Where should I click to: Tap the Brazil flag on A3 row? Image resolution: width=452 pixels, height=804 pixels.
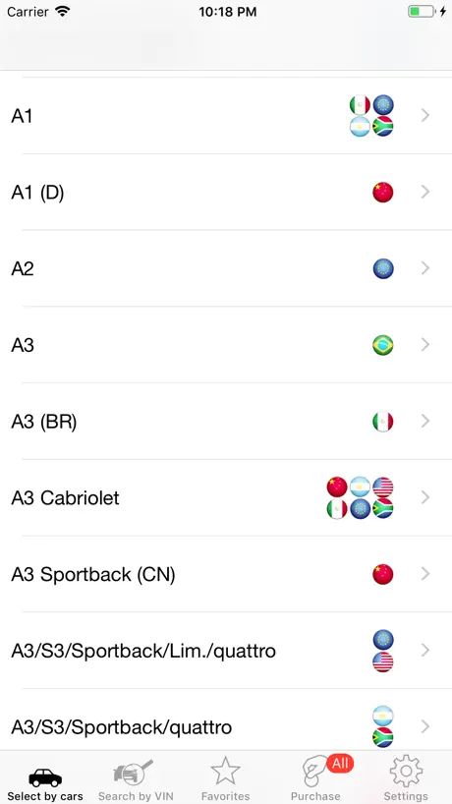[x=383, y=345]
